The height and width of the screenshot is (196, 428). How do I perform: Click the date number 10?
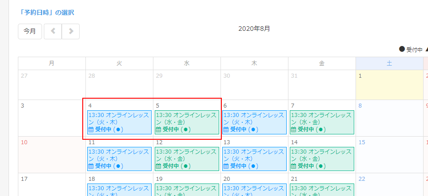coord(24,142)
